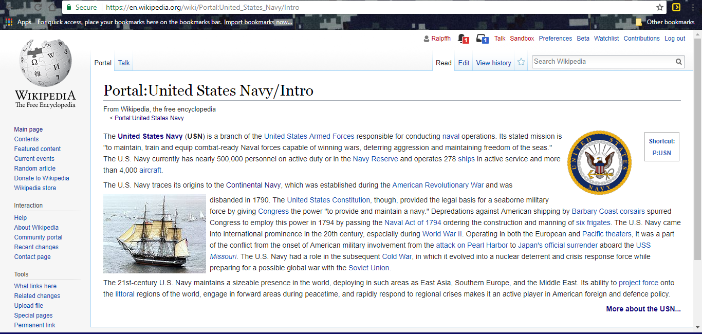
Task: Open Special pages link
Action: 33,316
